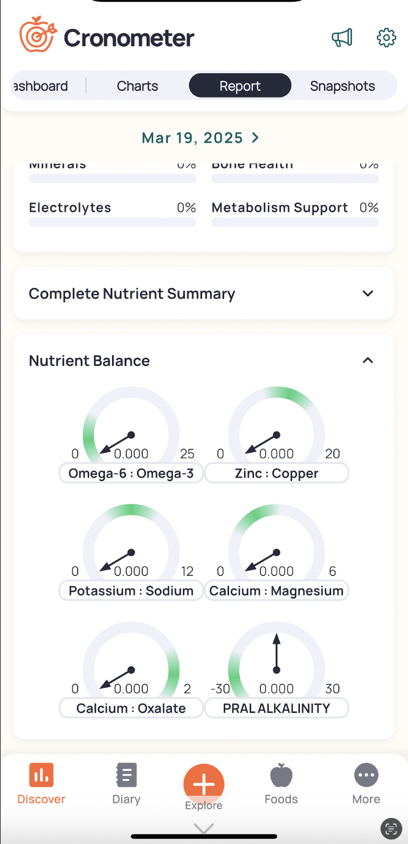Open the Discover chart icon
Image resolution: width=408 pixels, height=844 pixels.
(x=41, y=775)
